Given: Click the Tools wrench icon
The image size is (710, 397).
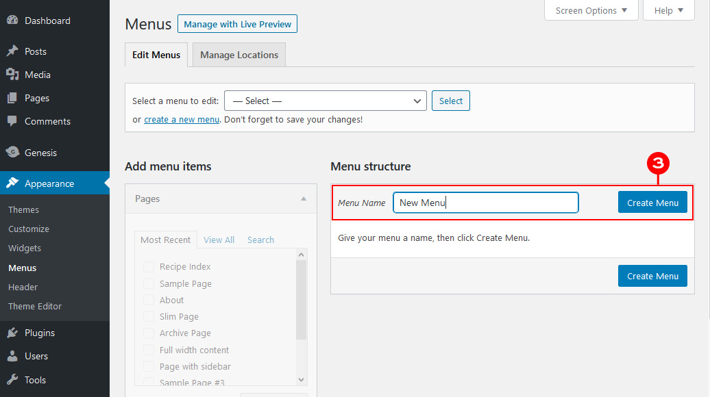Looking at the screenshot, I should coord(12,380).
